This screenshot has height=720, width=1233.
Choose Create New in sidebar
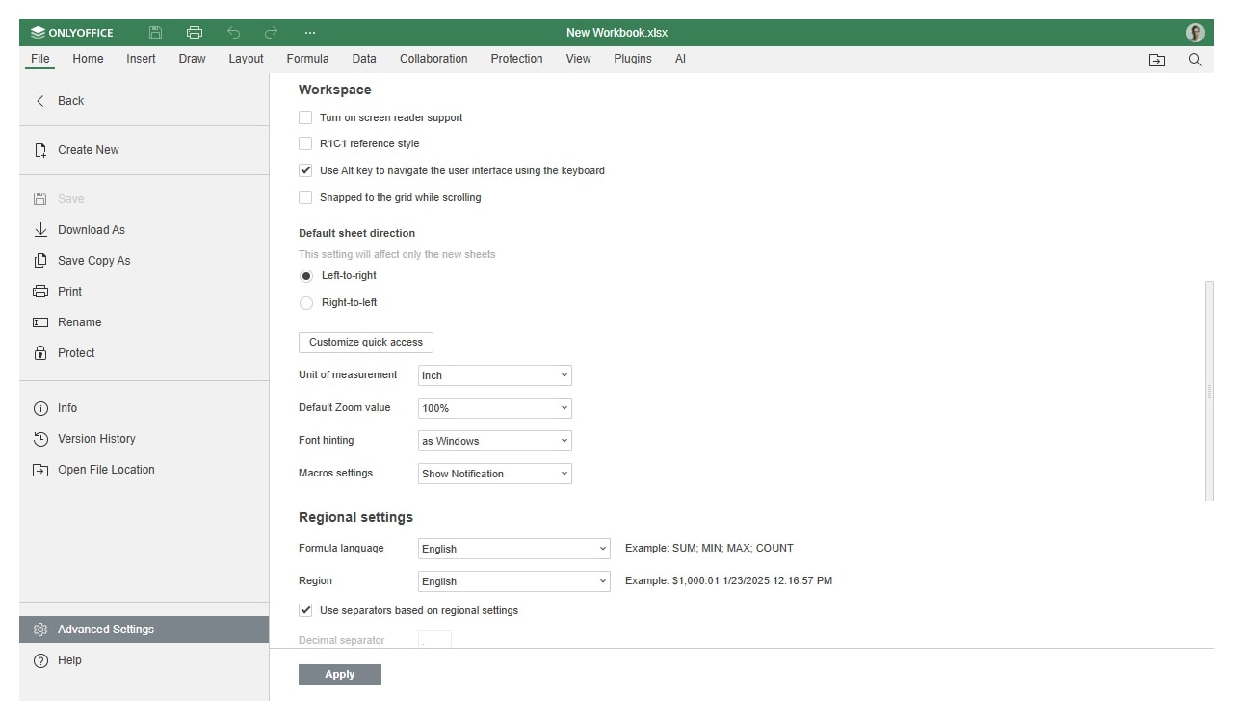point(144,150)
